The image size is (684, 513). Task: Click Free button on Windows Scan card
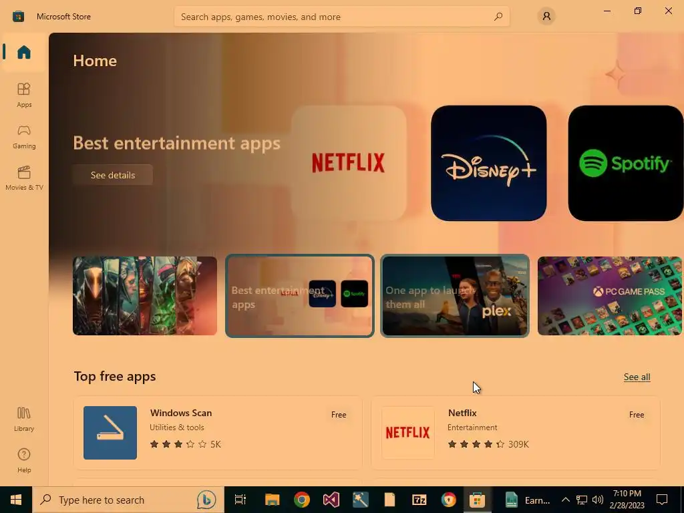click(339, 415)
